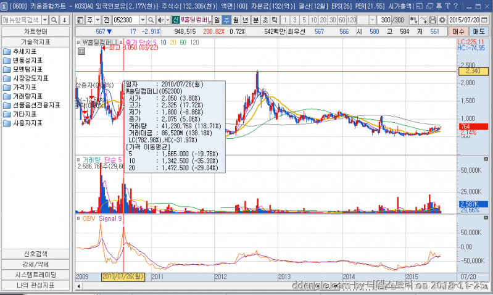The width and height of the screenshot is (493, 295).
Task: Click the 매수 buy button
Action: click(x=458, y=31)
